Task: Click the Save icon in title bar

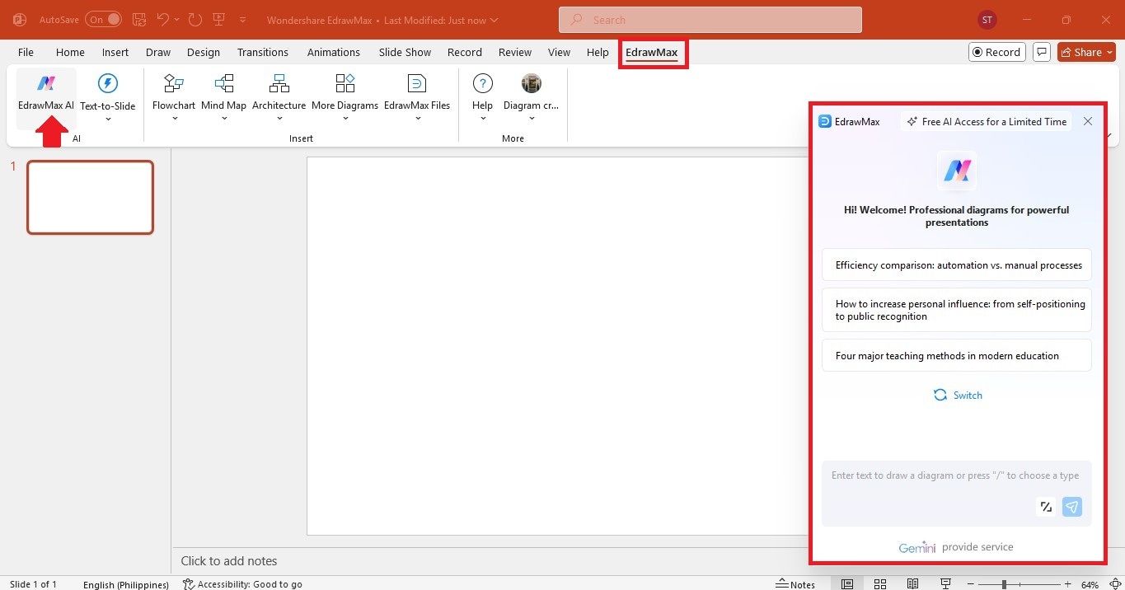Action: [140, 19]
